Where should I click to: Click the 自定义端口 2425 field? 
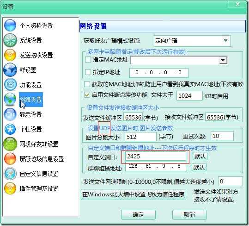point(156,156)
